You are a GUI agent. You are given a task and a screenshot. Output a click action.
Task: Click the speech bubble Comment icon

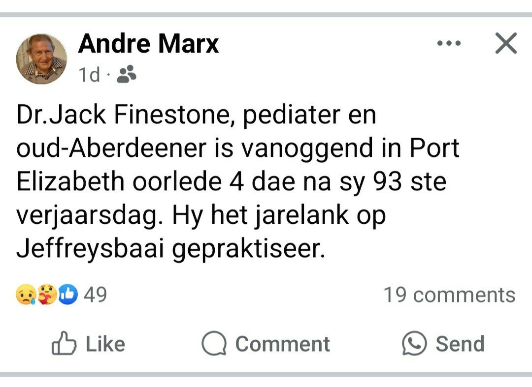coord(214,344)
